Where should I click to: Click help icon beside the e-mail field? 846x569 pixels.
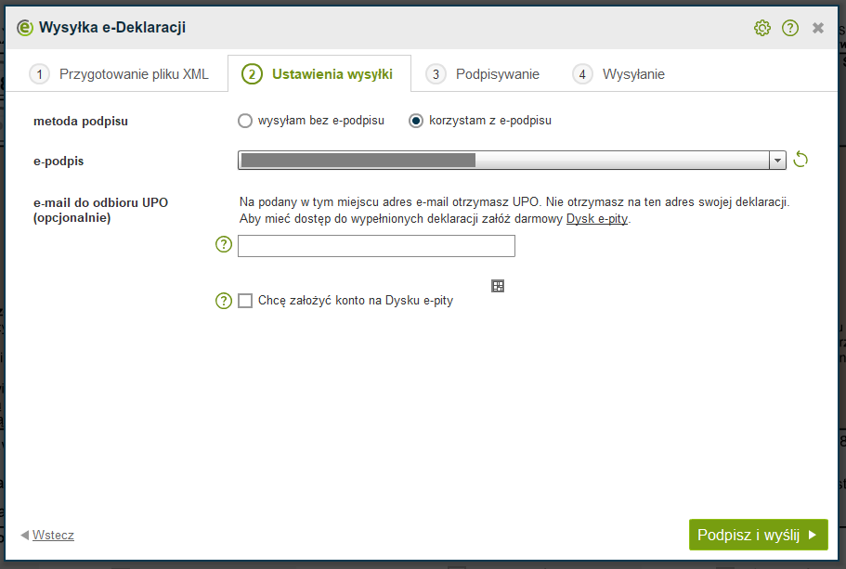(224, 245)
